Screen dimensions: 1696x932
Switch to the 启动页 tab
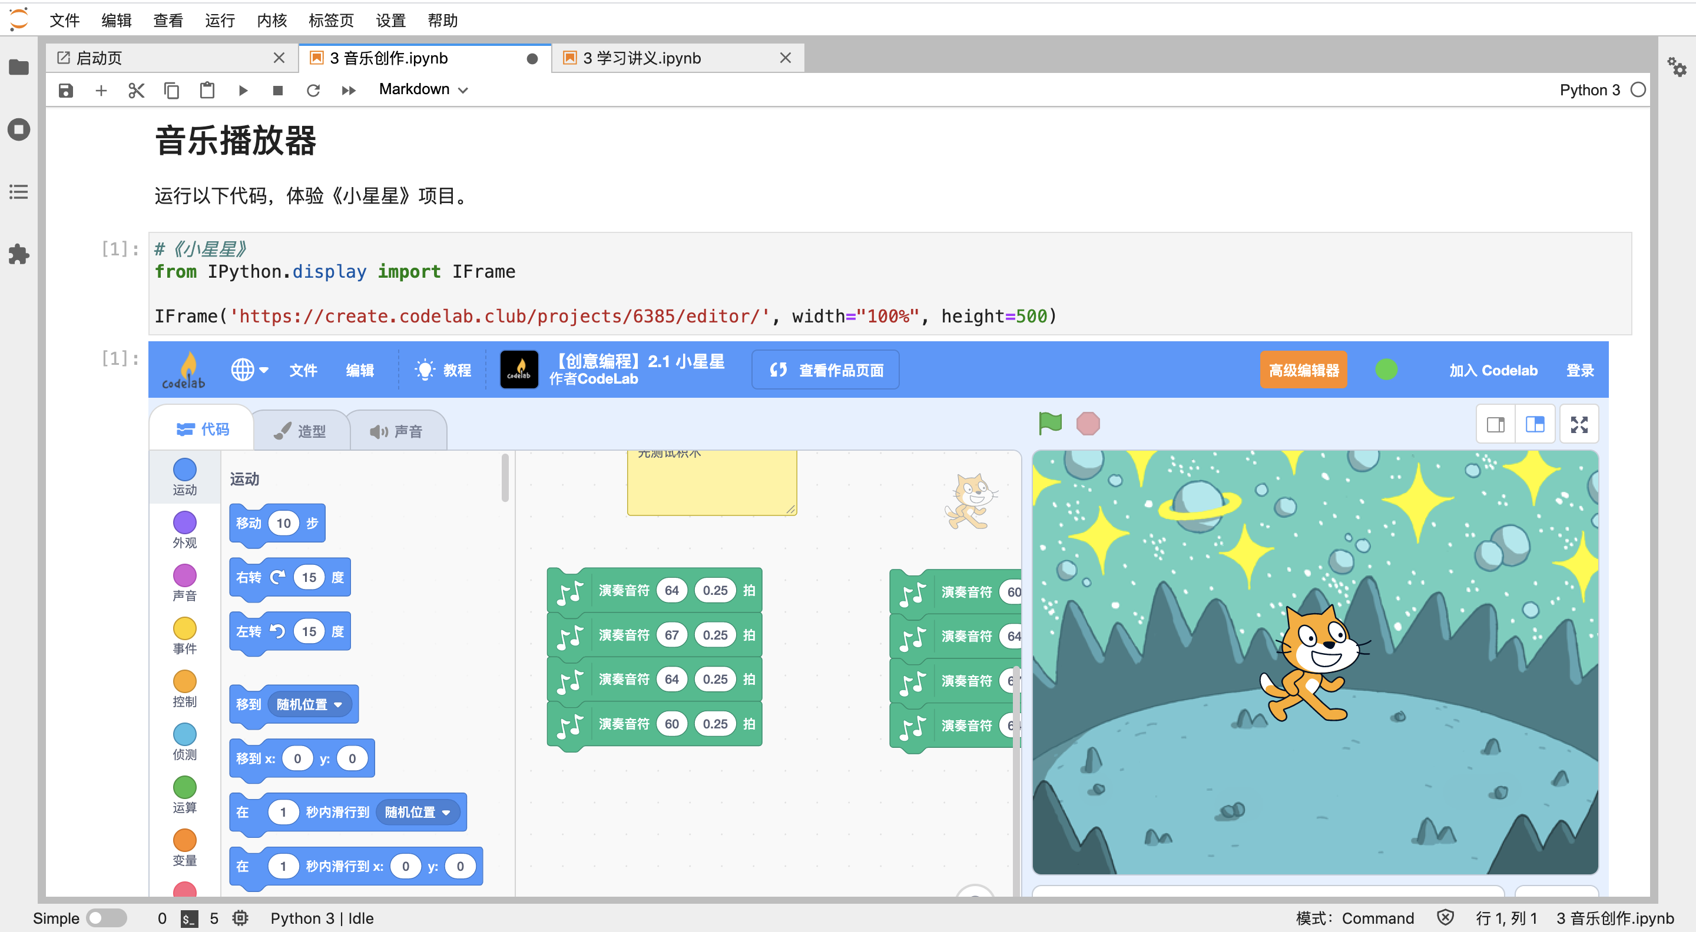tap(171, 58)
